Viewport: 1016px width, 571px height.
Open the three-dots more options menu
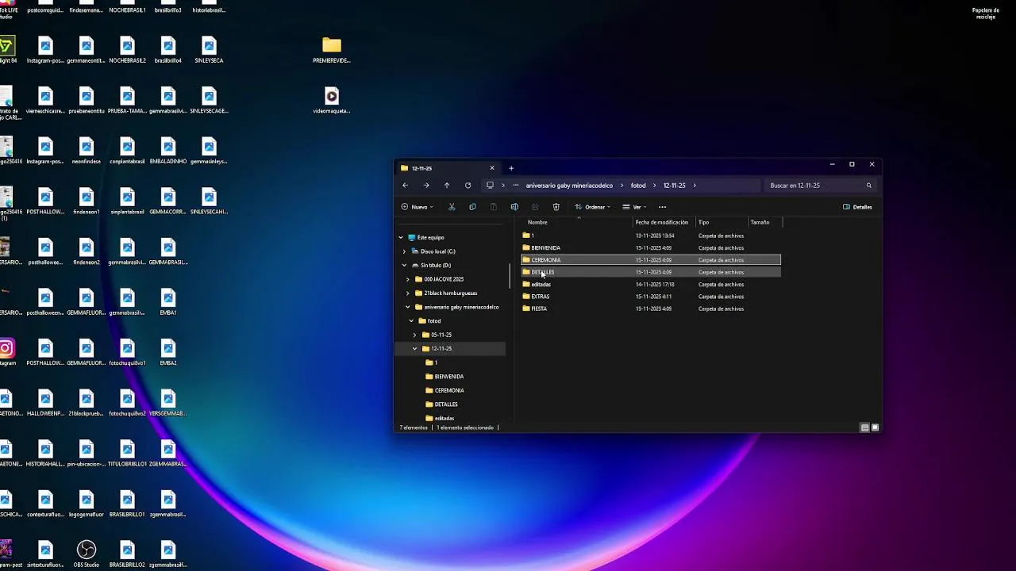point(662,207)
